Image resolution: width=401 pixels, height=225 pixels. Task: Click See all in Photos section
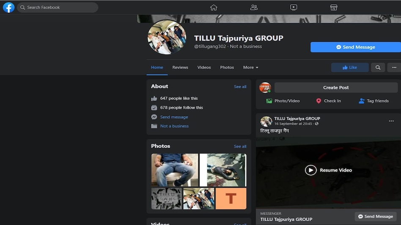point(240,146)
